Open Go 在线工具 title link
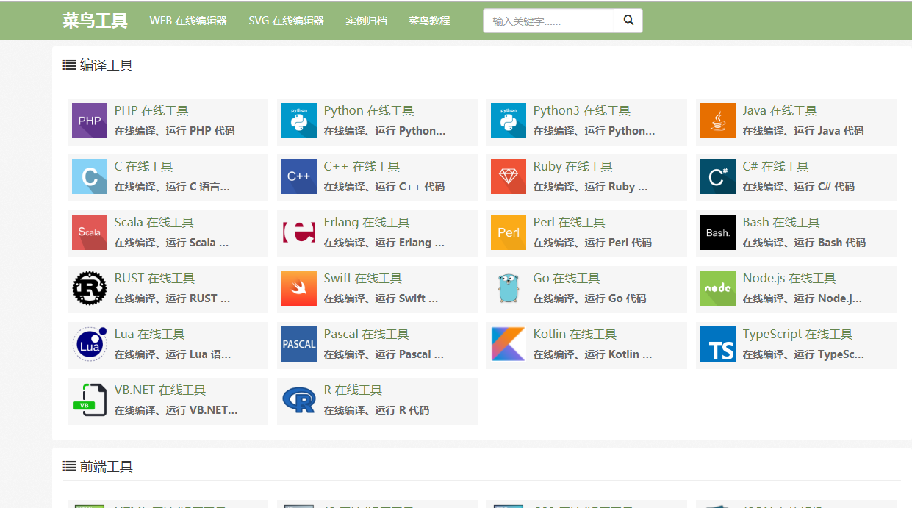This screenshot has height=508, width=912. (567, 279)
